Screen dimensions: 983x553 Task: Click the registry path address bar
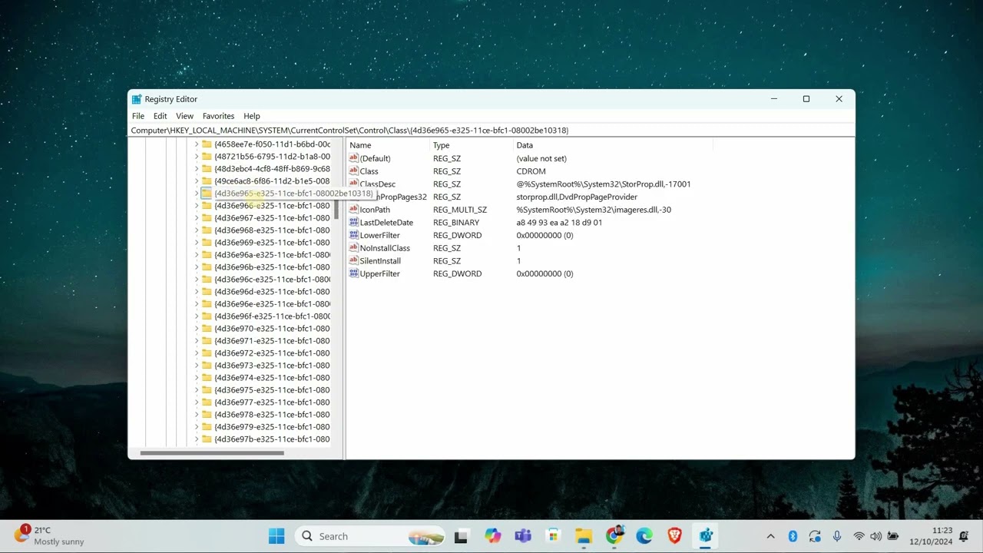491,131
